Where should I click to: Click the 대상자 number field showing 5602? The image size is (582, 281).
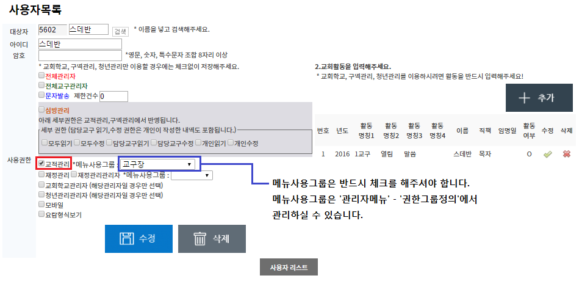(x=52, y=30)
